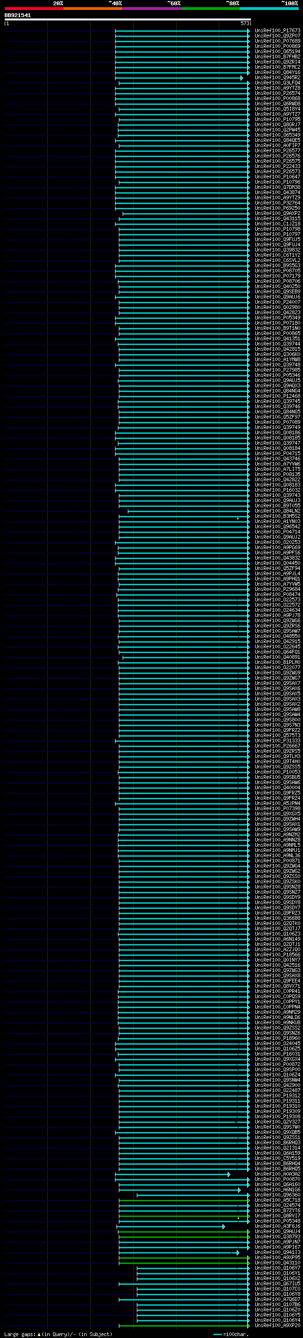The width and height of the screenshot is (303, 1338).
Task: Open hit UniRef100_Q84Y16
Action: [277, 72]
